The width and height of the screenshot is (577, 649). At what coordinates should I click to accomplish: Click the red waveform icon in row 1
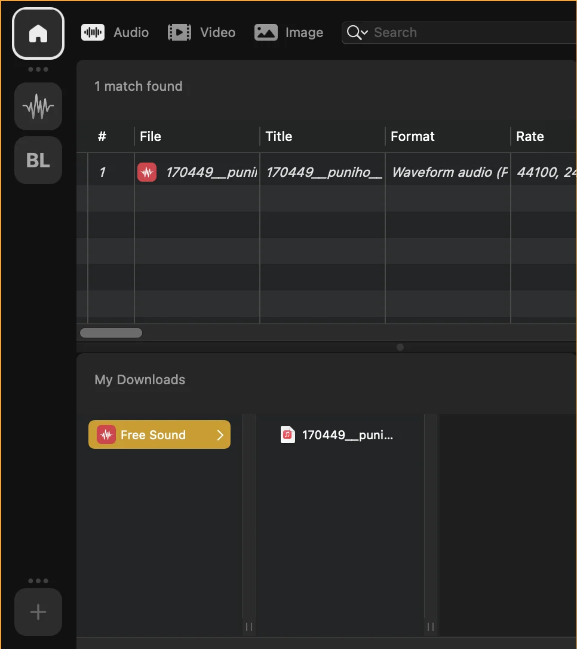[x=147, y=172]
